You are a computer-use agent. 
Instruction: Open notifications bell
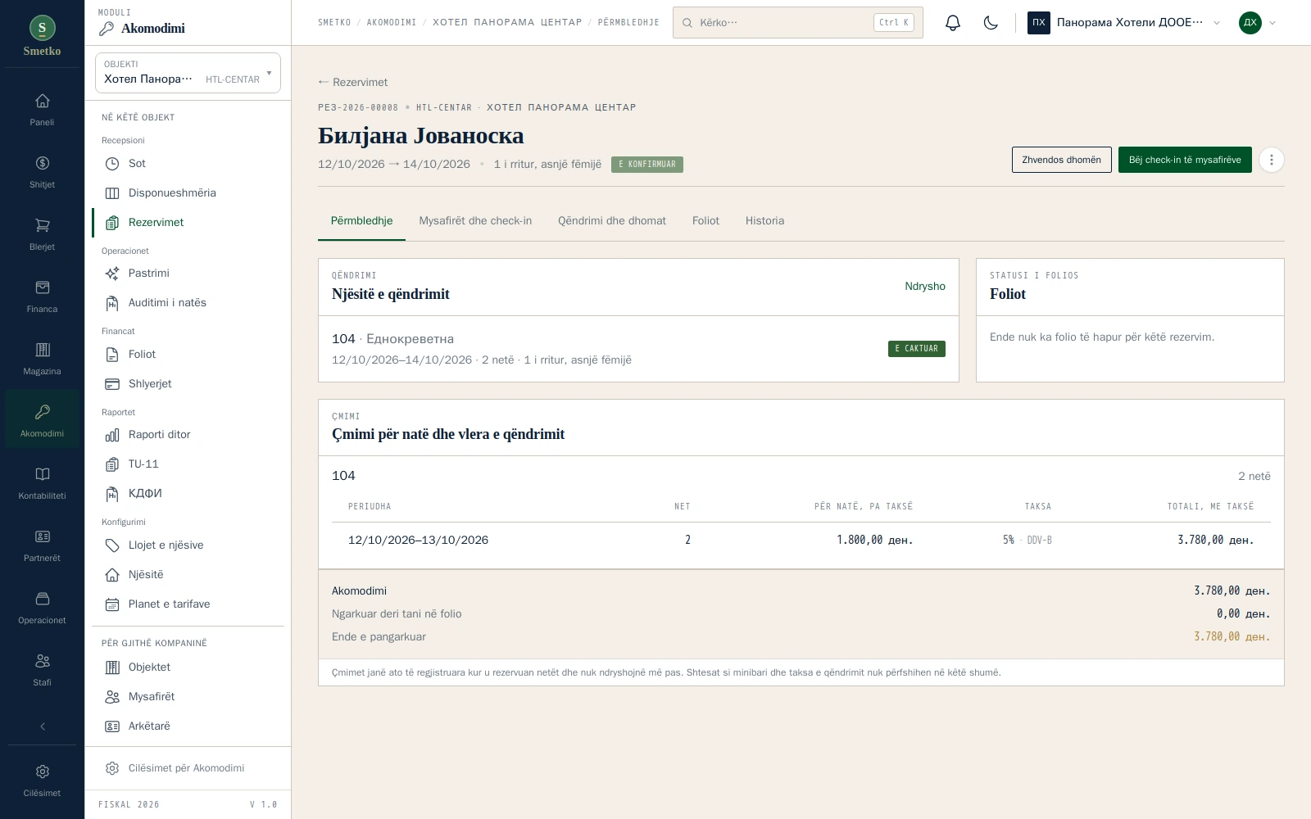(x=952, y=23)
